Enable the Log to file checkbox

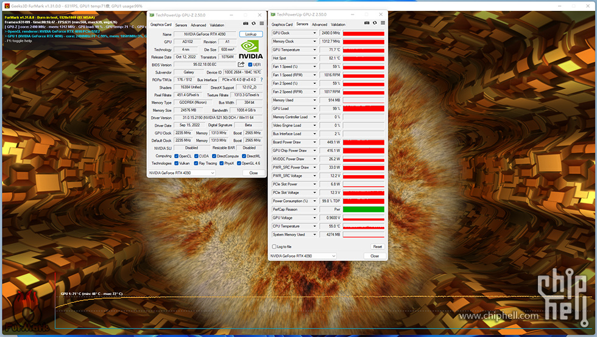[274, 246]
